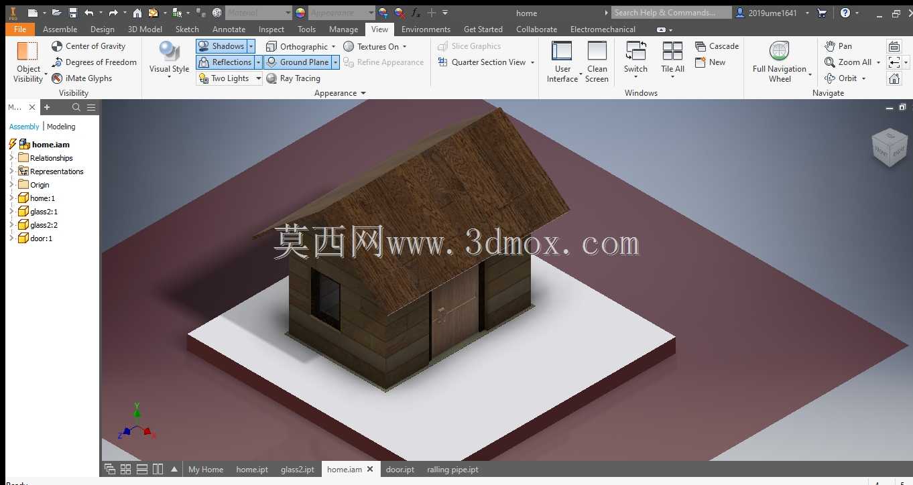Switch to the door.ipt document tab
The height and width of the screenshot is (485, 913).
point(400,470)
